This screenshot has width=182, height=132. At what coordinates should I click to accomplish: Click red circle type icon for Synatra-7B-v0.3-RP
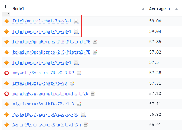[7, 73]
